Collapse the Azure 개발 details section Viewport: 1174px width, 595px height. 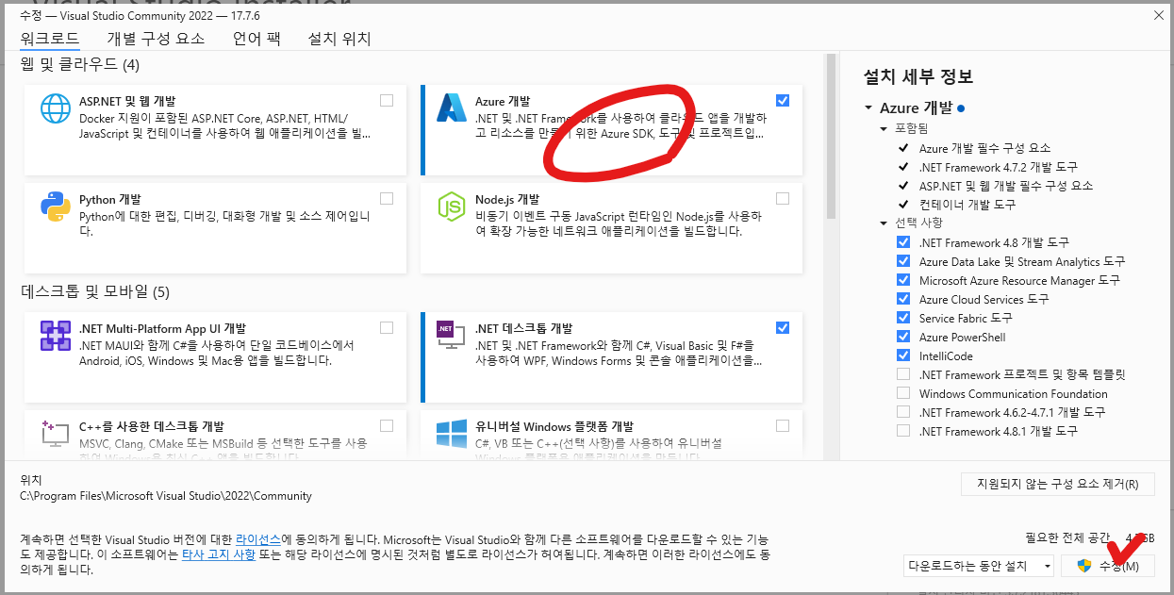coord(868,108)
